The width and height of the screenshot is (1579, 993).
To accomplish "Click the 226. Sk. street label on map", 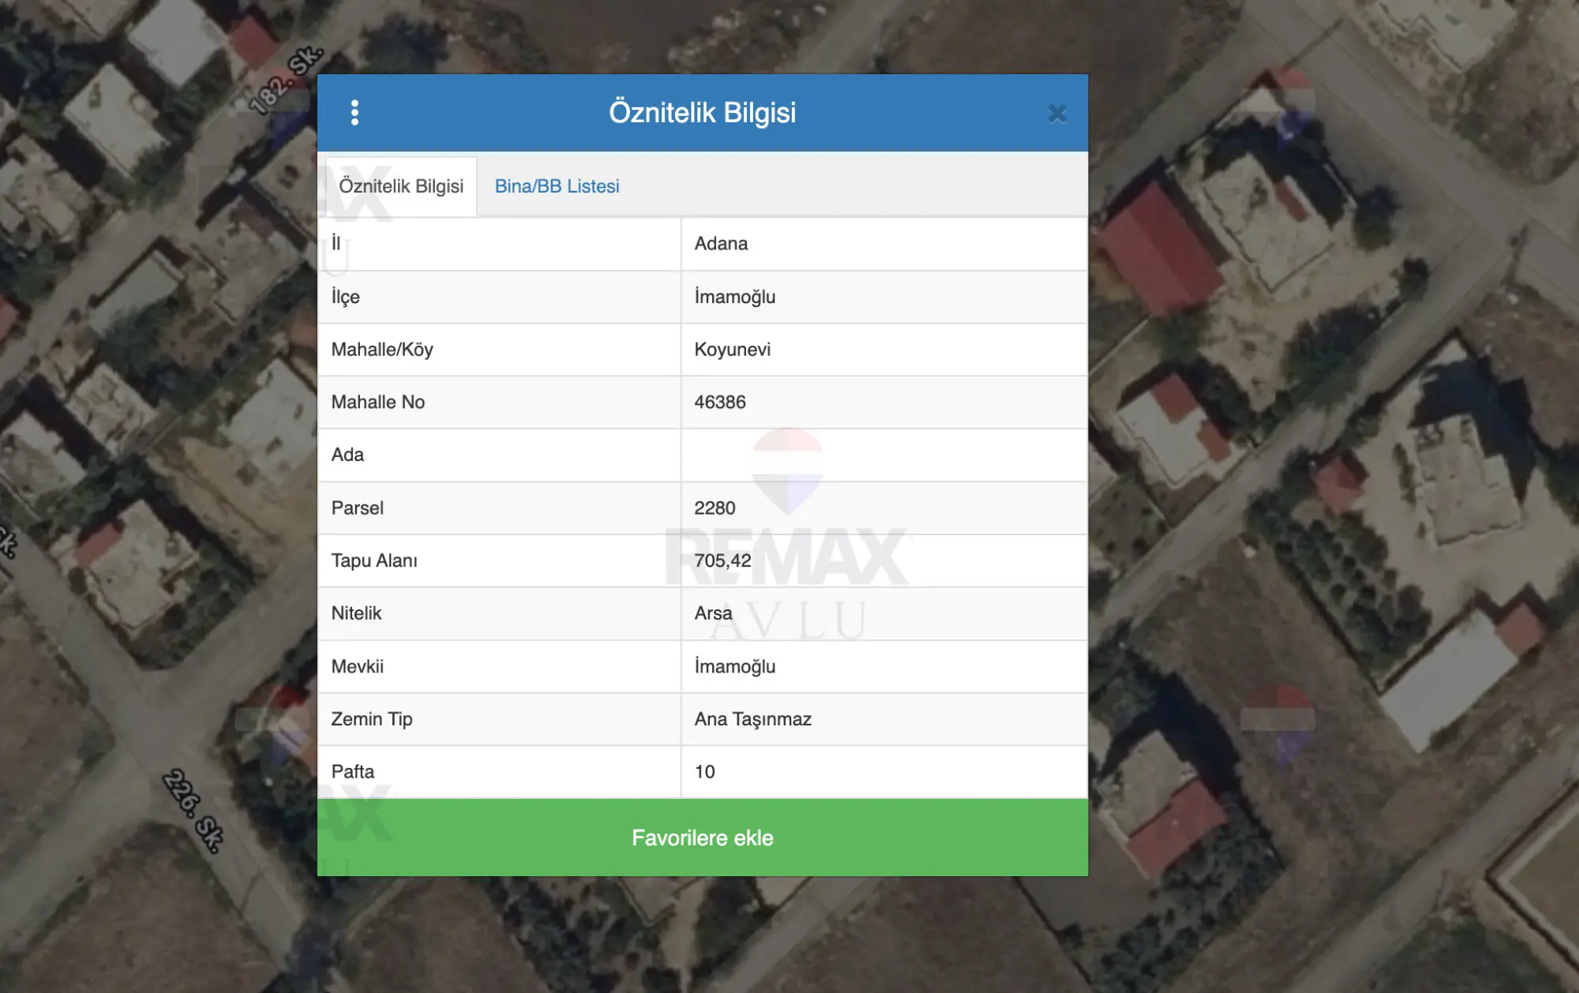I will 193,811.
